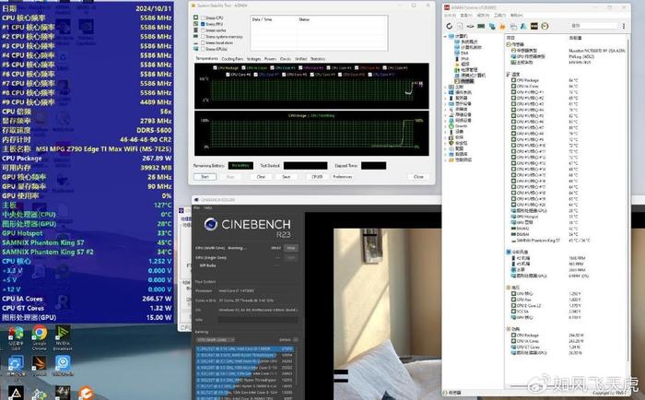Collapse the 计算机 tree node in AIDA64

445,36
